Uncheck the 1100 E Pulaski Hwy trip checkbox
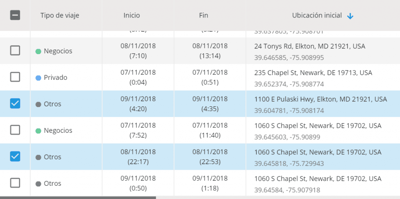The height and width of the screenshot is (199, 400). (15, 103)
